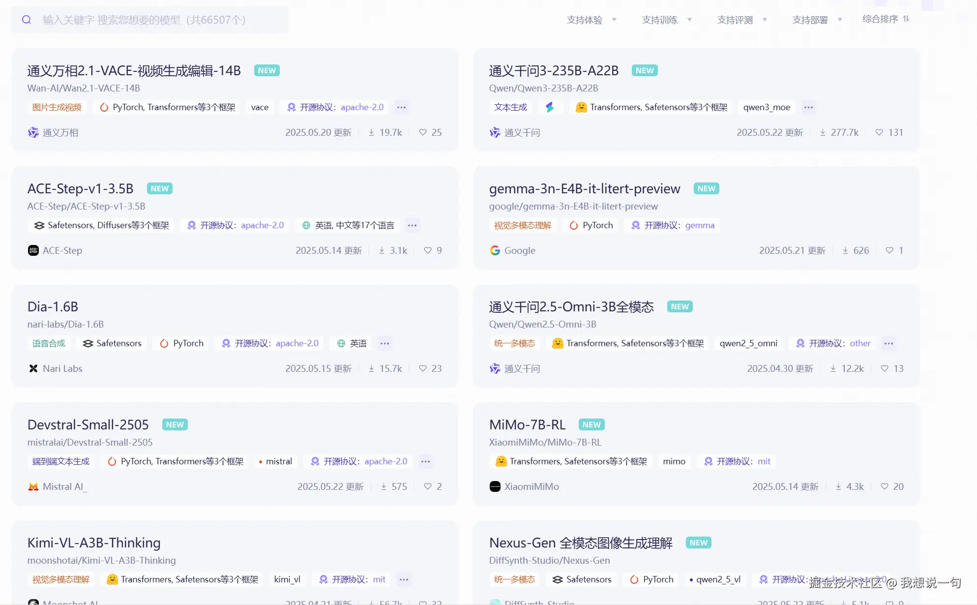Click the like heart on Qwen2.5-Omni-3B card
977x605 pixels.
click(x=885, y=368)
